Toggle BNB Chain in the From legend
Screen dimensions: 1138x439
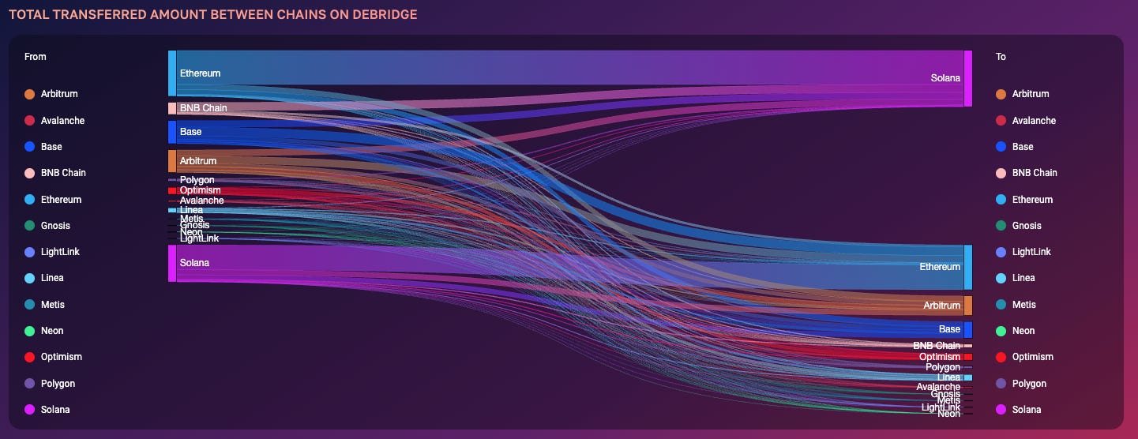click(55, 173)
